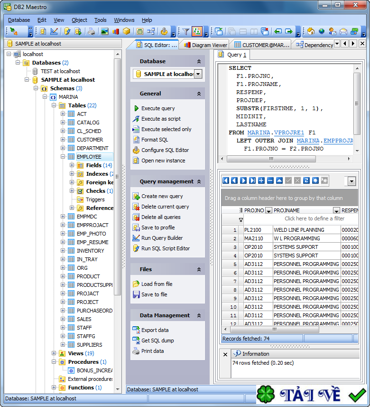Collapse the Query management panel
Viewport: 370px width, 407px height.
coord(199,181)
